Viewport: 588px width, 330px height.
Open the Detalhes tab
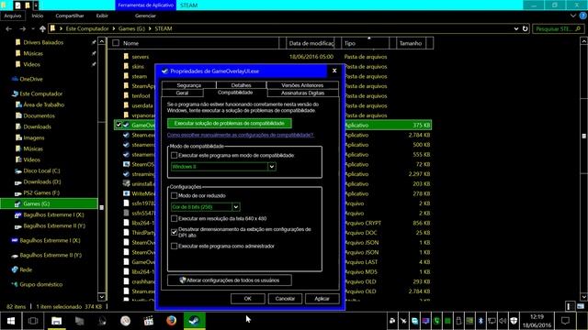pyautogui.click(x=241, y=85)
